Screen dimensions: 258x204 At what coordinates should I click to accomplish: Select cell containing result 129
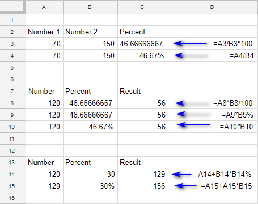[143, 174]
